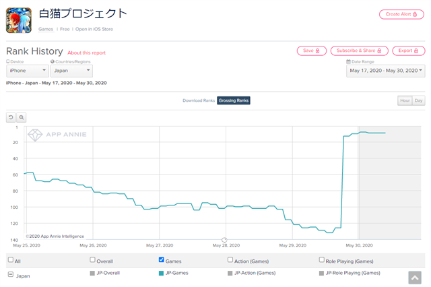
Task: Click the 'May 25, 2020' axis label
Action: (x=27, y=245)
